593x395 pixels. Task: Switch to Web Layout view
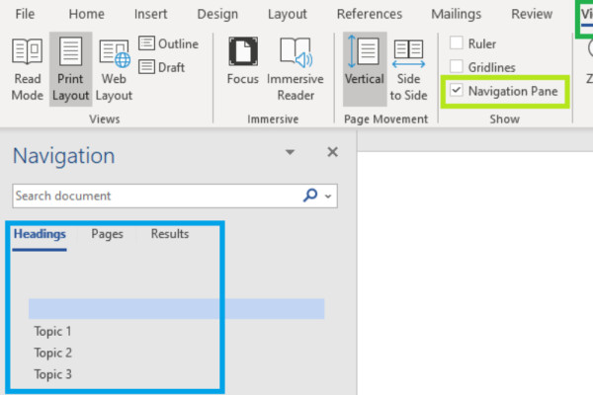114,69
